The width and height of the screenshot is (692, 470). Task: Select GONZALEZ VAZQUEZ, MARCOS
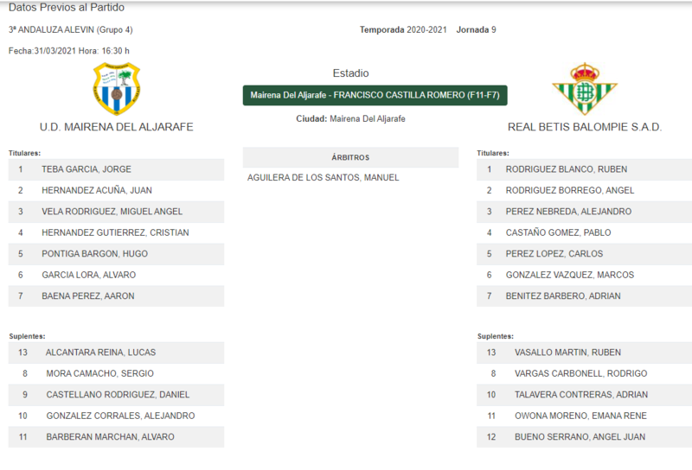pyautogui.click(x=585, y=275)
